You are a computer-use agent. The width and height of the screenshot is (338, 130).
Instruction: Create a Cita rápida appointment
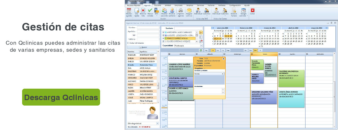136,12
